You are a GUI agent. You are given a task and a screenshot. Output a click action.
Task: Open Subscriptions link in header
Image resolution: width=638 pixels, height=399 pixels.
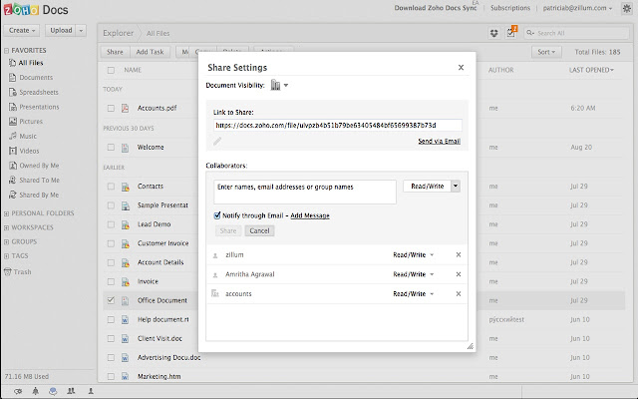pos(510,8)
